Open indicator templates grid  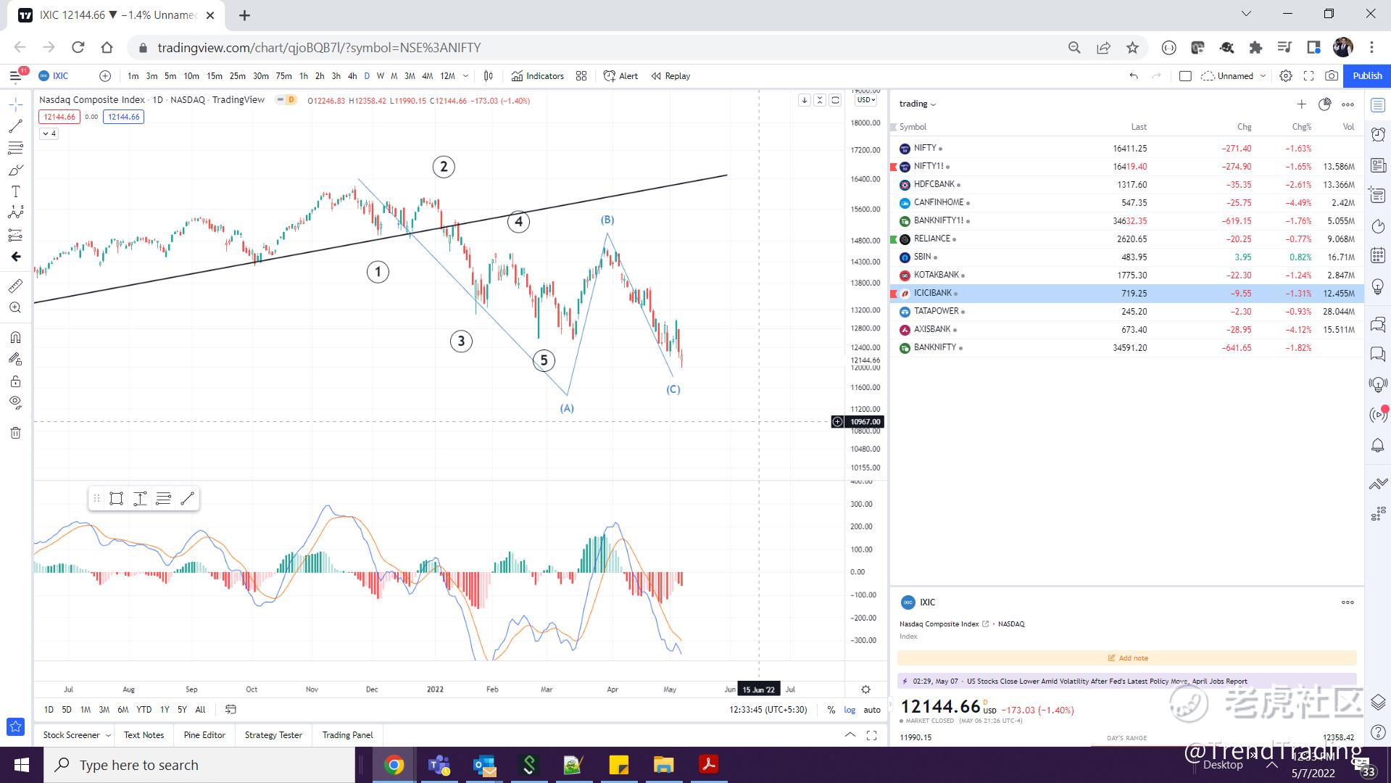[x=581, y=76]
